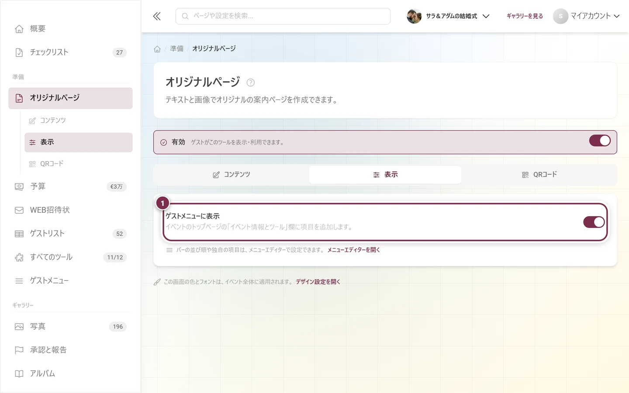Click the wedding couple avatar thumbnail
Screen dimensions: 629x393
414,16
